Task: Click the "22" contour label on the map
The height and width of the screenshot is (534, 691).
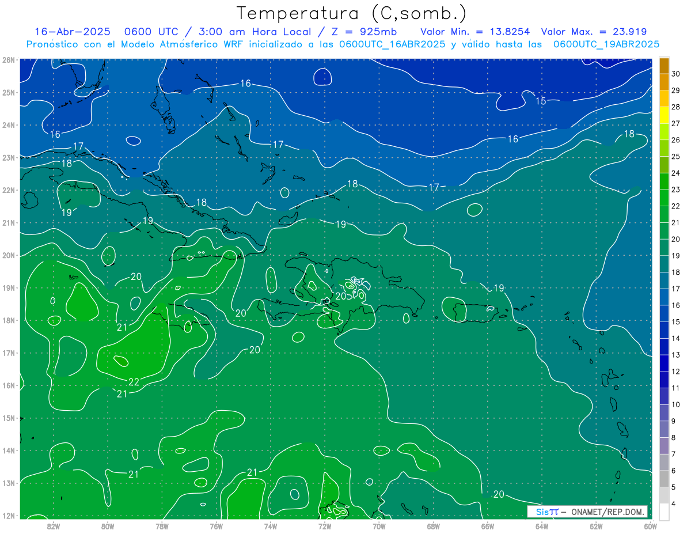Action: point(134,382)
